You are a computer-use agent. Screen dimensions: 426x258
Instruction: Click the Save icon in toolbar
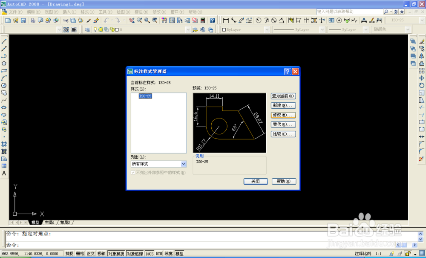click(23, 20)
